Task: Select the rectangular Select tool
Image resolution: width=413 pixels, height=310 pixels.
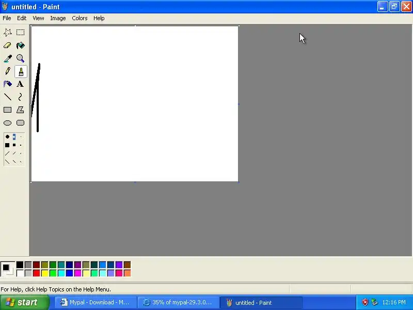Action: click(x=21, y=33)
